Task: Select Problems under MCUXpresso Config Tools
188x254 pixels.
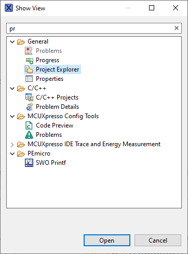Action: (x=49, y=135)
